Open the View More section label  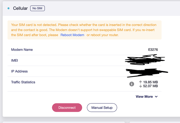point(144,97)
